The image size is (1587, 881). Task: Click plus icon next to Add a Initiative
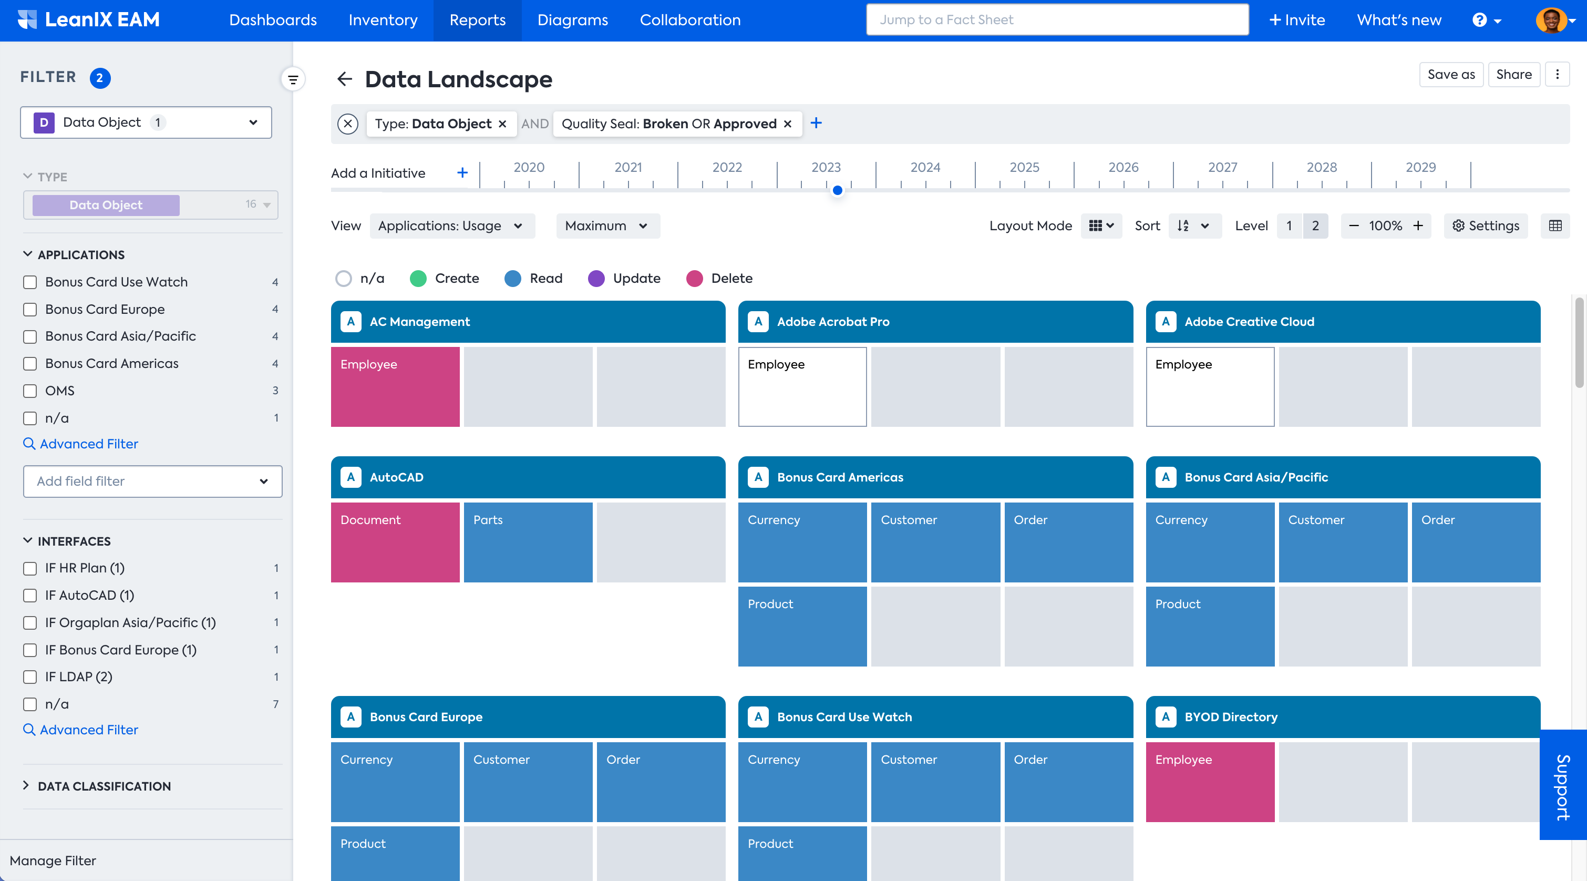(x=462, y=173)
